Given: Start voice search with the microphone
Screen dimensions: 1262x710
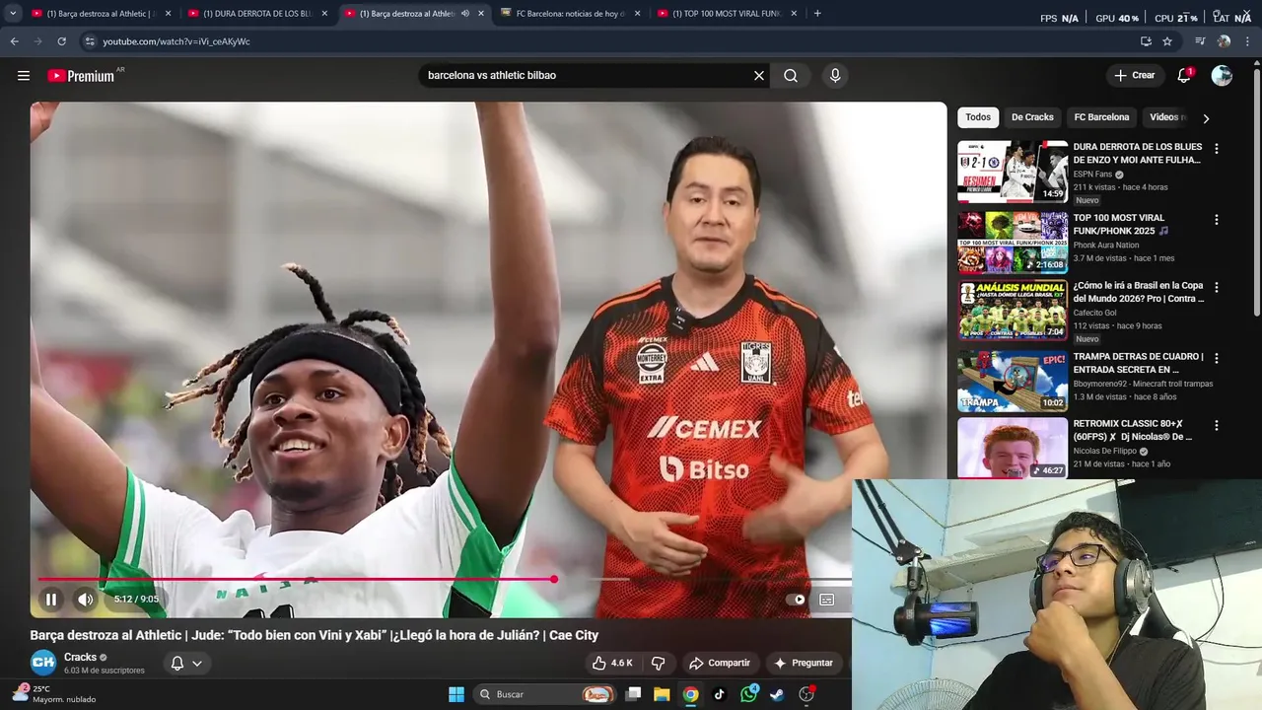Looking at the screenshot, I should point(835,76).
